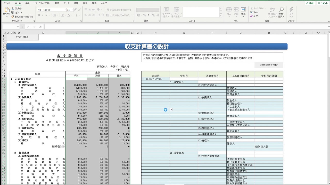Open Format as Table (テーブルとして書式設定)

click(x=177, y=12)
